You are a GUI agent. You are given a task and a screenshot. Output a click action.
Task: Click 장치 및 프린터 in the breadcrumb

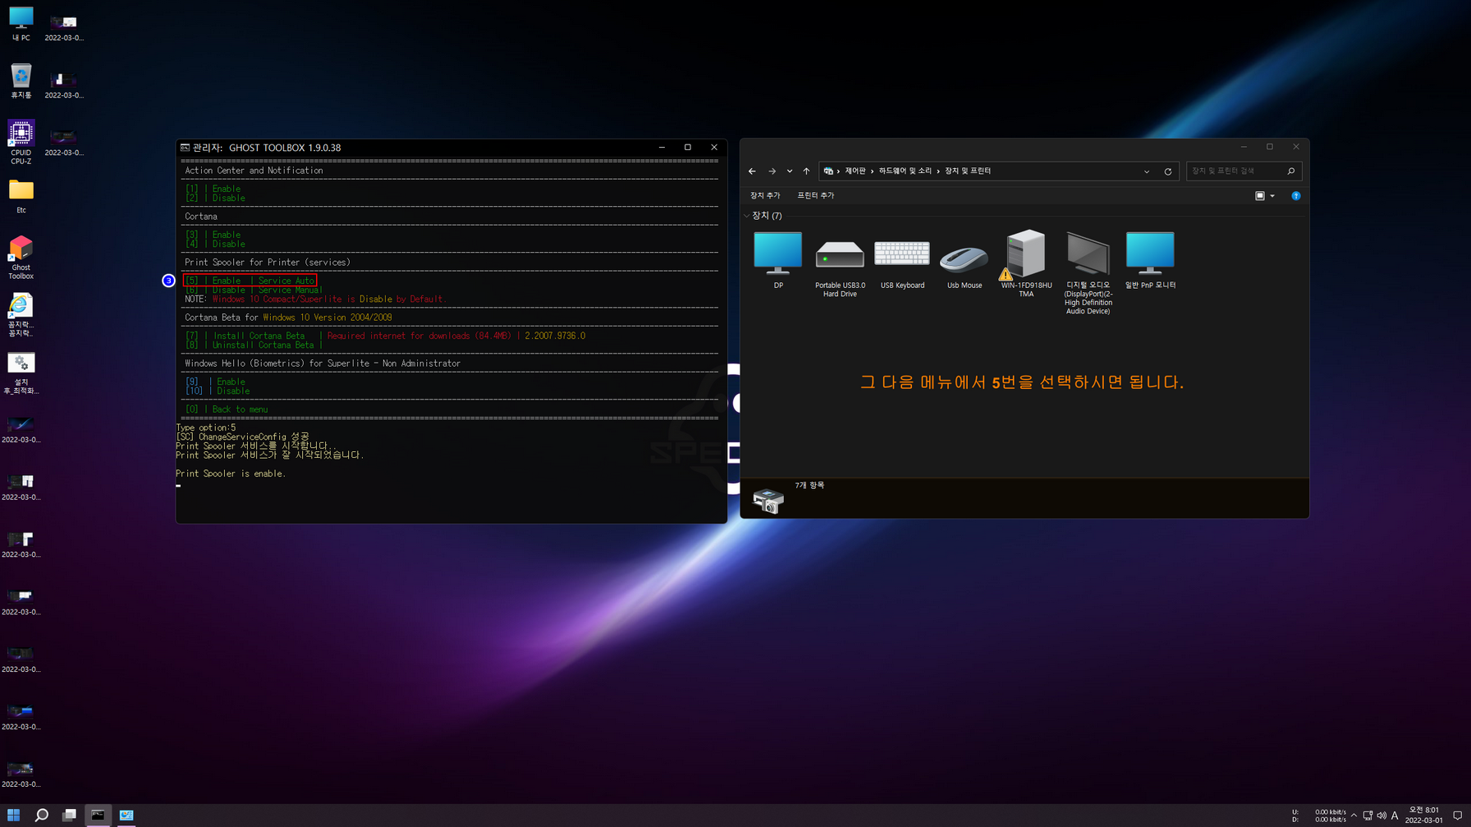click(968, 171)
